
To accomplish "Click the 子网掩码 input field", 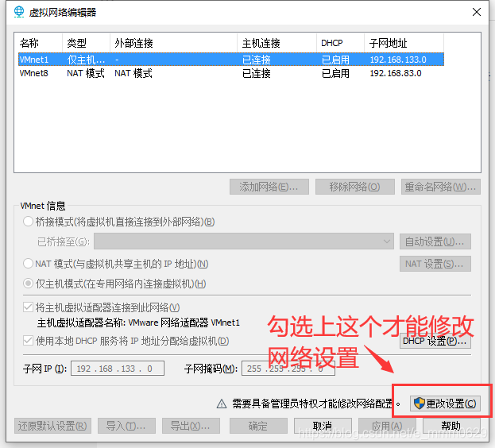I will coord(288,369).
